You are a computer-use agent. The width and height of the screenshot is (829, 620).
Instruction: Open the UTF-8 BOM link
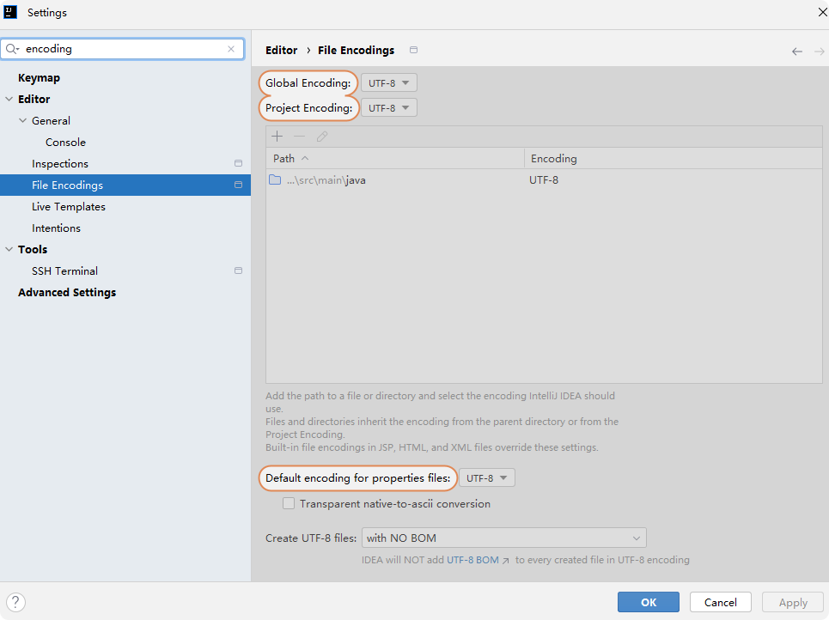(x=472, y=560)
